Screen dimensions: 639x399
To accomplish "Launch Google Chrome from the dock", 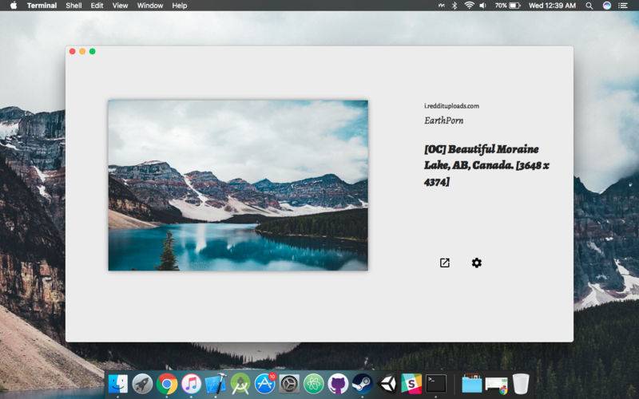I will [167, 384].
